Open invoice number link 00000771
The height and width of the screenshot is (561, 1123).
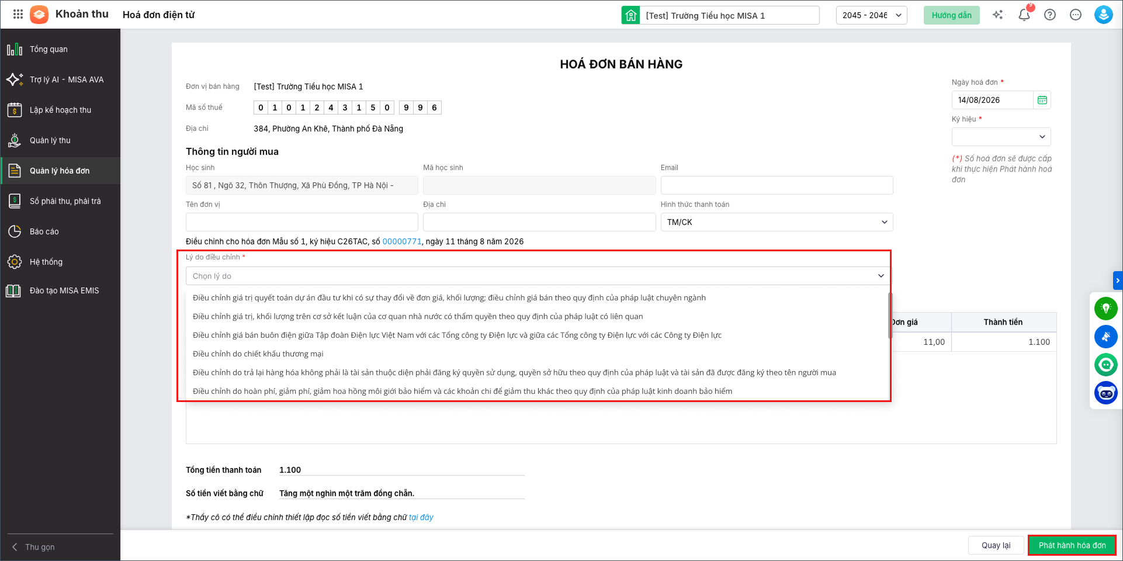point(402,241)
